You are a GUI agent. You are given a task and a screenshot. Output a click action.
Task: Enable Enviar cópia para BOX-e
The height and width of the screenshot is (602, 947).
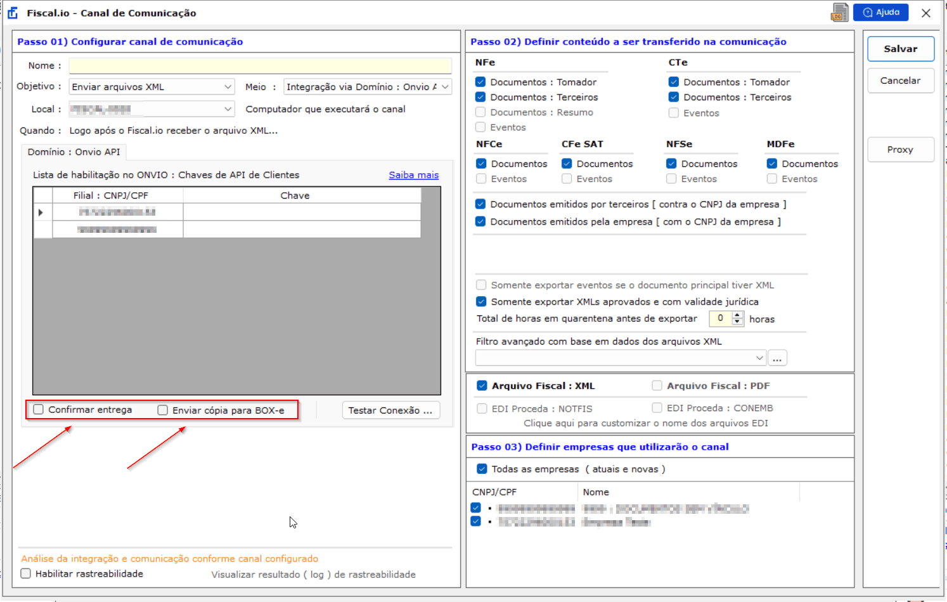pos(163,410)
